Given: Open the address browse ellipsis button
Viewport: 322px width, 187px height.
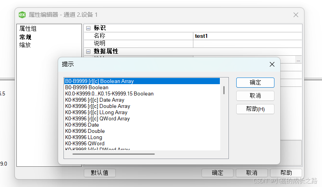Looking at the screenshot, I should pos(298,60).
